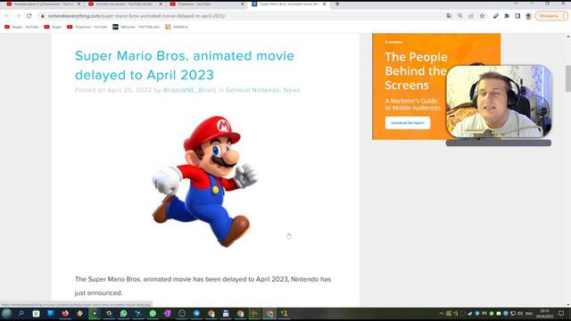Click the scrollbar down arrow
571x321 pixels.
[568, 305]
